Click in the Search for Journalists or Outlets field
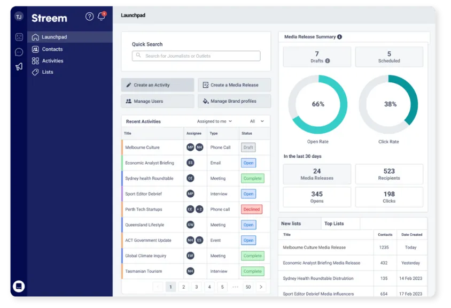This screenshot has width=451, height=308. coord(196,56)
